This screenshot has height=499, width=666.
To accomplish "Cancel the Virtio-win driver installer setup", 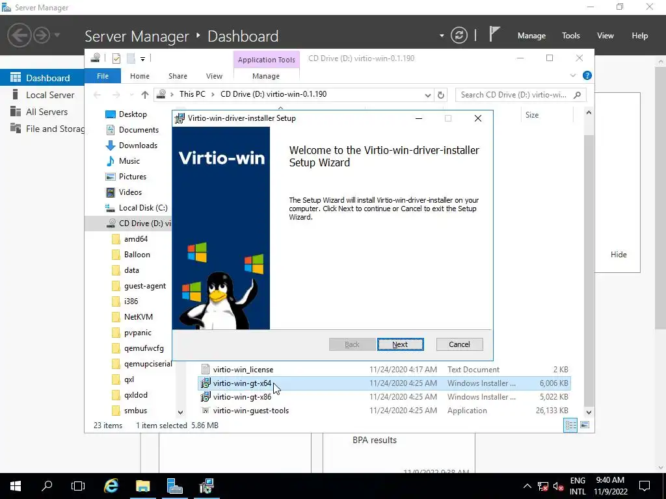I will pos(459,344).
